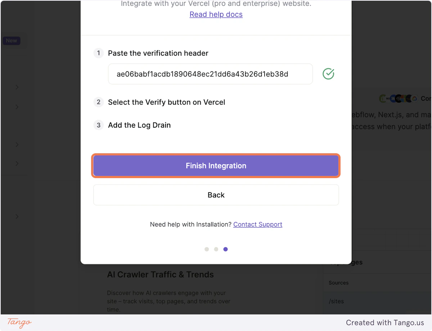Viewport: 432px width, 331px height.
Task: Select the middle carousel dot
Action: click(216, 249)
